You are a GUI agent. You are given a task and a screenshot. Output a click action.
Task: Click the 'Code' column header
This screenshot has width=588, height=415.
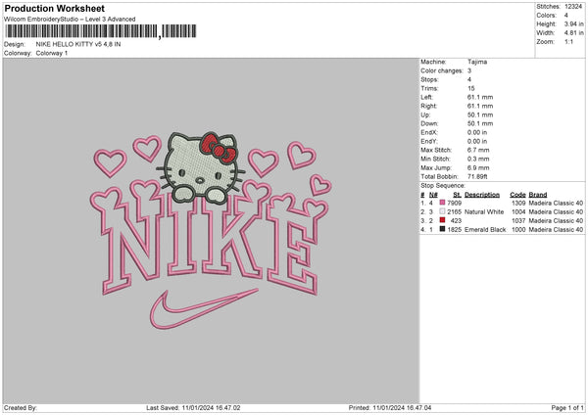pyautogui.click(x=517, y=195)
